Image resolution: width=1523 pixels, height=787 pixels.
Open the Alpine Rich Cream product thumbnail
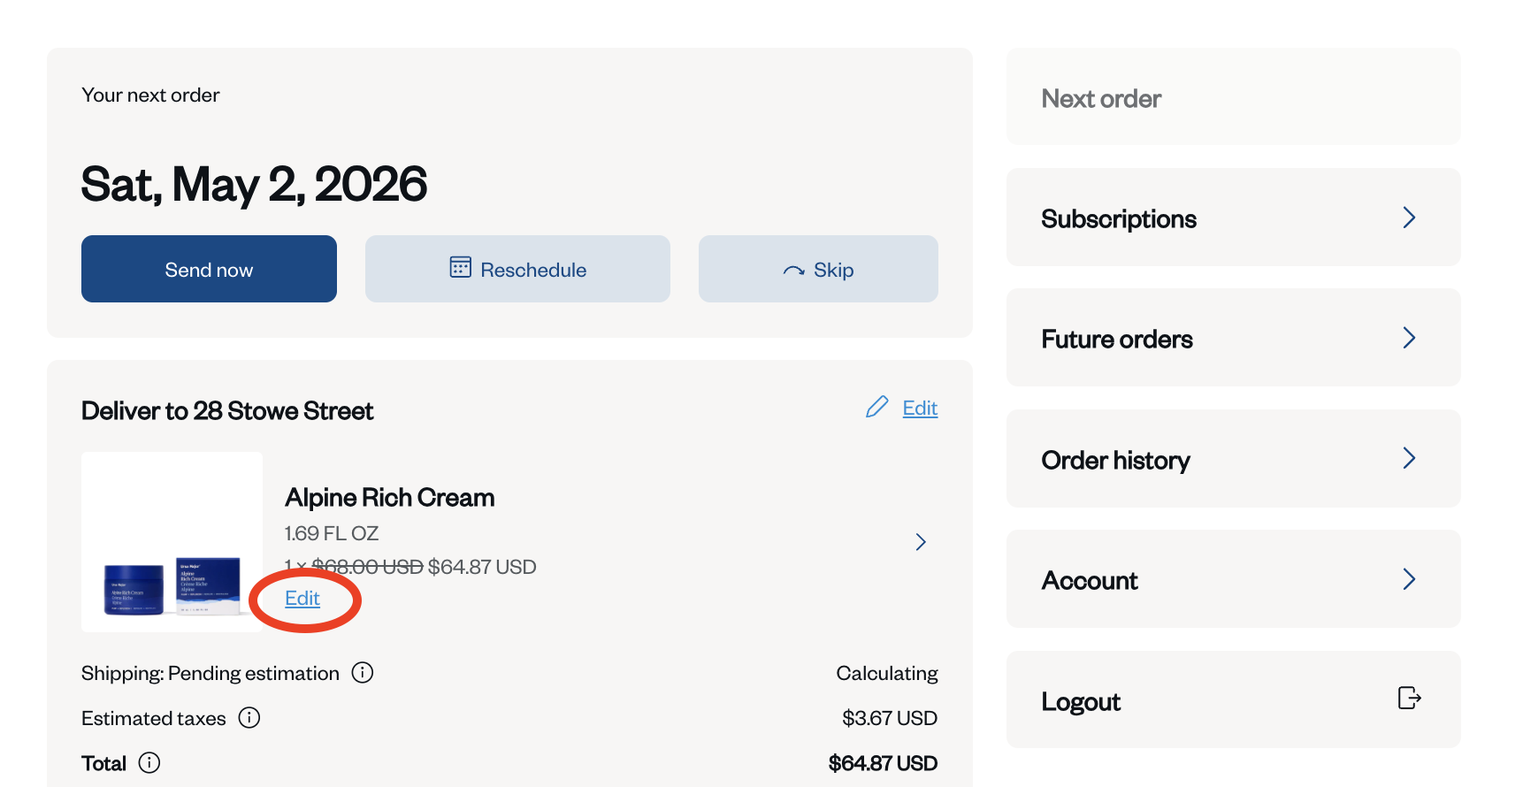click(x=172, y=542)
